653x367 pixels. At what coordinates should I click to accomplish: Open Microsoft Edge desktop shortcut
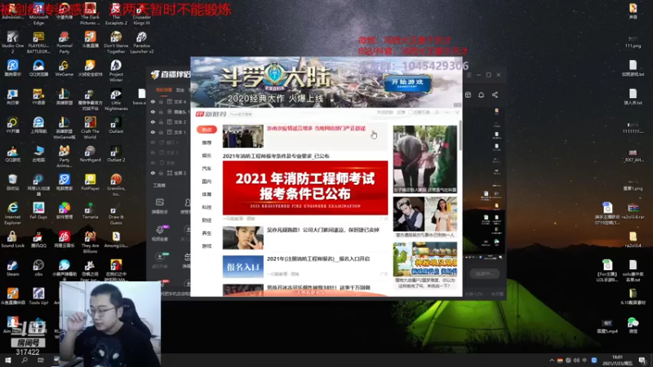(x=38, y=13)
